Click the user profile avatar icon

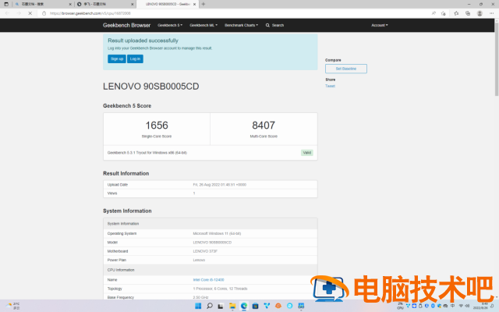[480, 13]
